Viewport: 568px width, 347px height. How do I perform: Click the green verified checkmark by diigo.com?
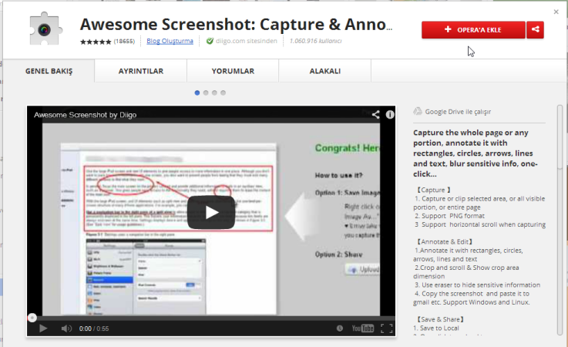point(210,41)
